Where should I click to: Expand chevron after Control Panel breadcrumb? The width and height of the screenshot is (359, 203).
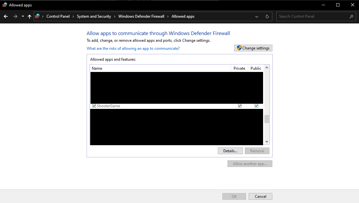tap(73, 16)
